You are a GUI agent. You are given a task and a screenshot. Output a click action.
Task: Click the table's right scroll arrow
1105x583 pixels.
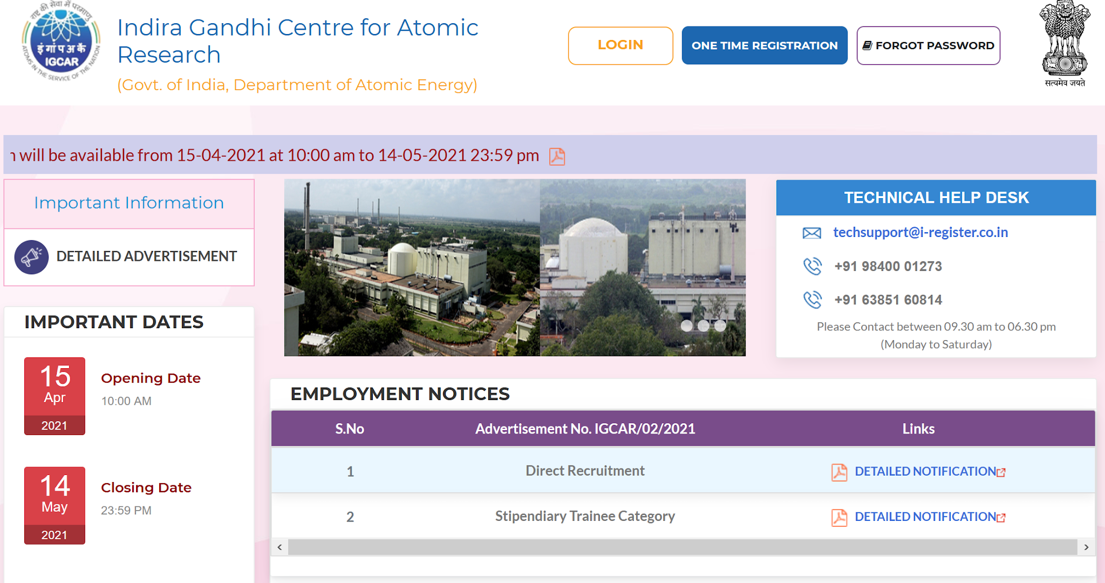[1086, 547]
